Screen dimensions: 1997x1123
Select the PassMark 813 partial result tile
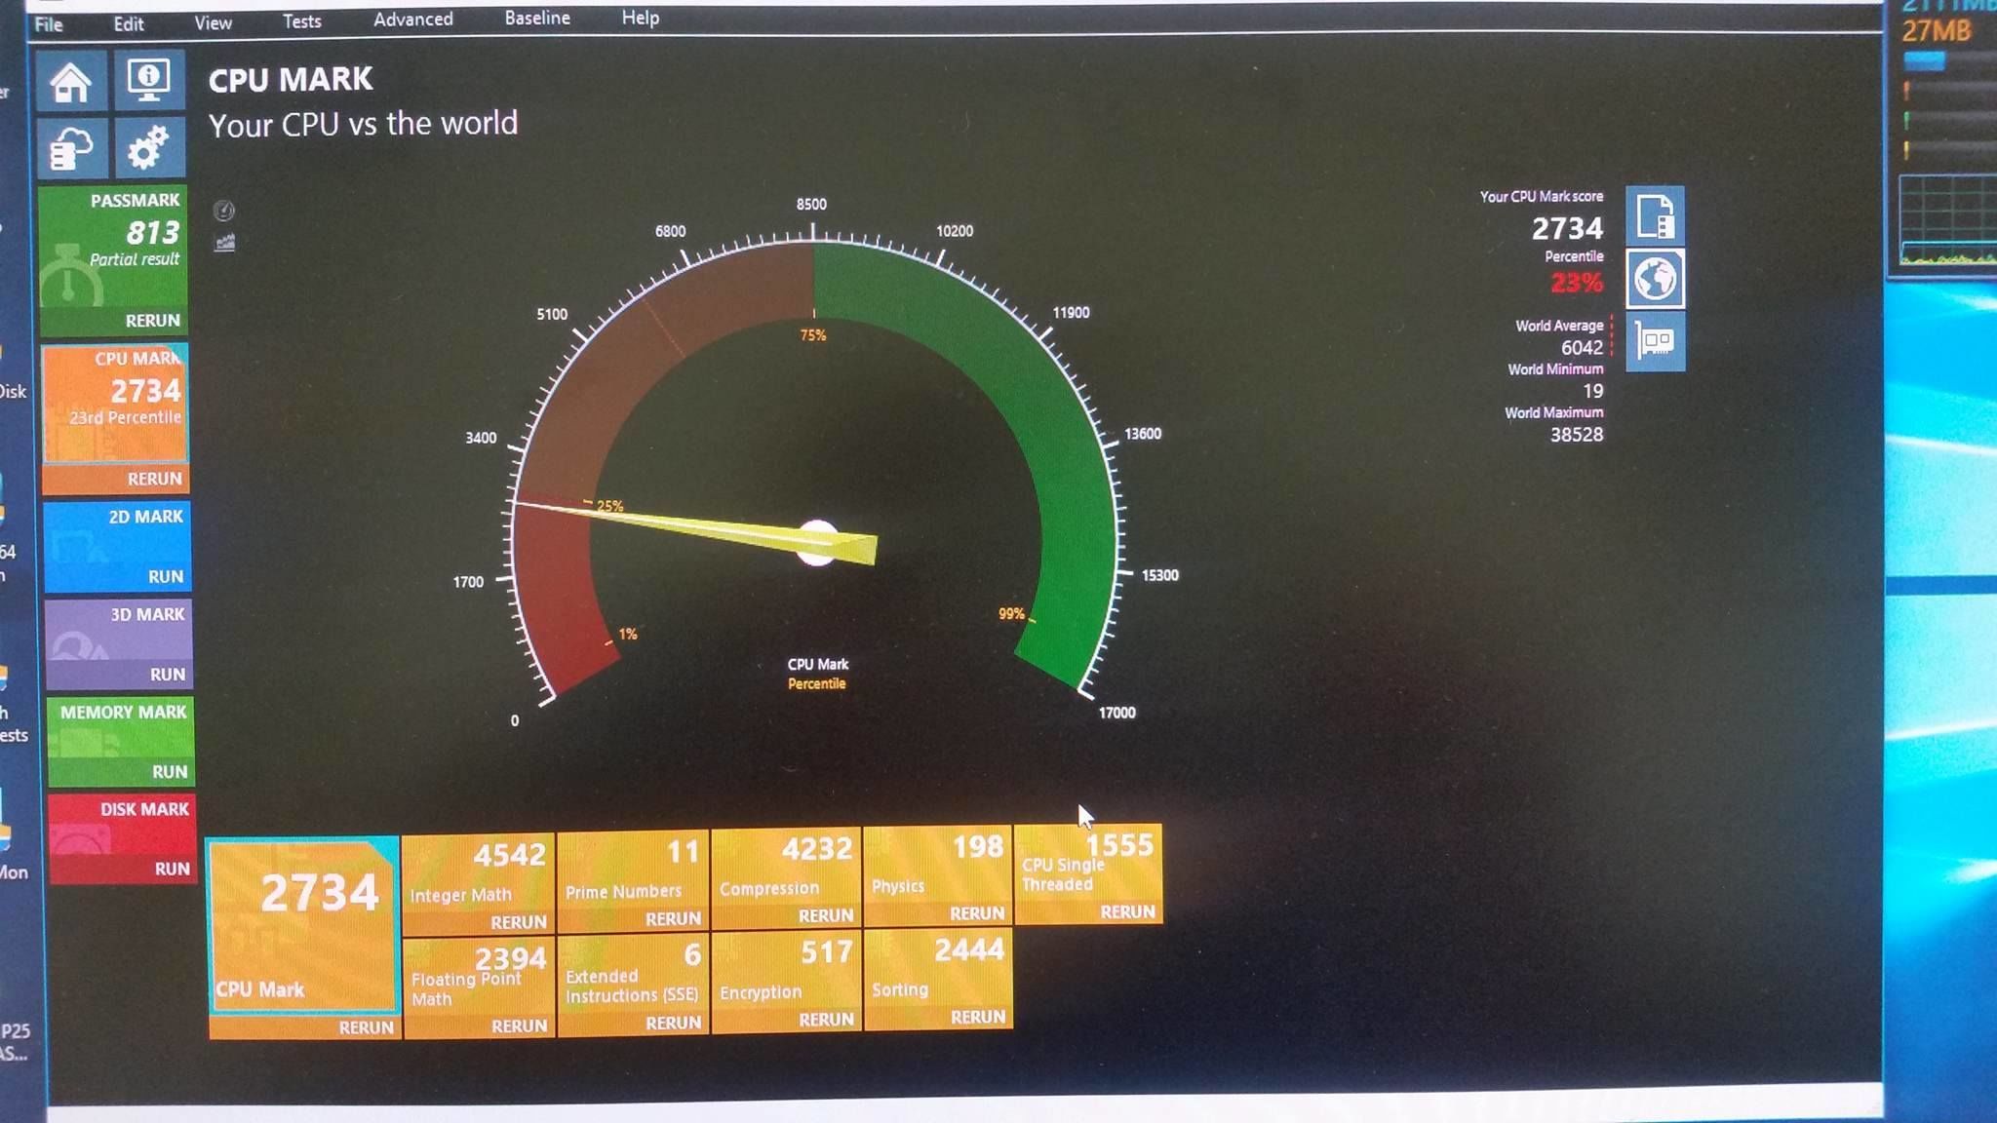112,247
